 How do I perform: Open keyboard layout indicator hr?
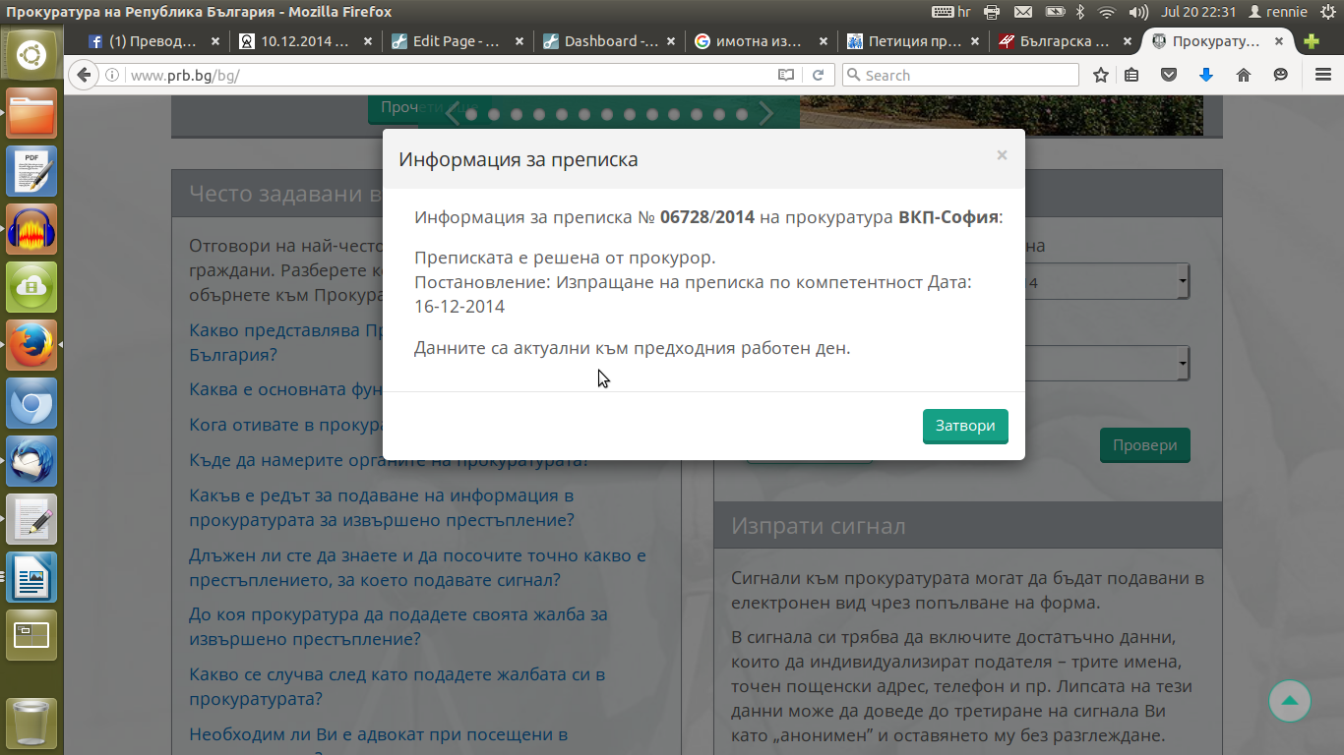(950, 12)
